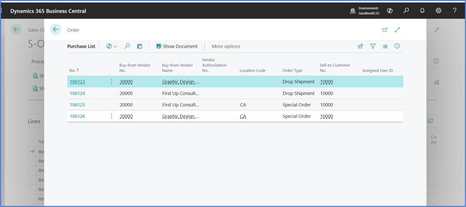
Task: Click Location Code column header
Action: tap(252, 70)
